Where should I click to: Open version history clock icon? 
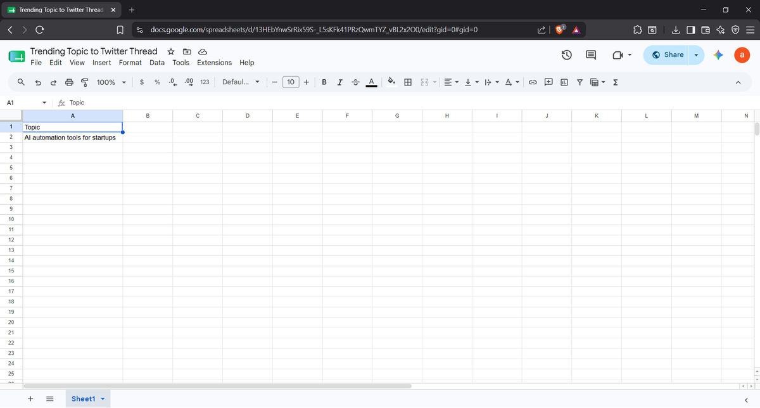pos(567,55)
